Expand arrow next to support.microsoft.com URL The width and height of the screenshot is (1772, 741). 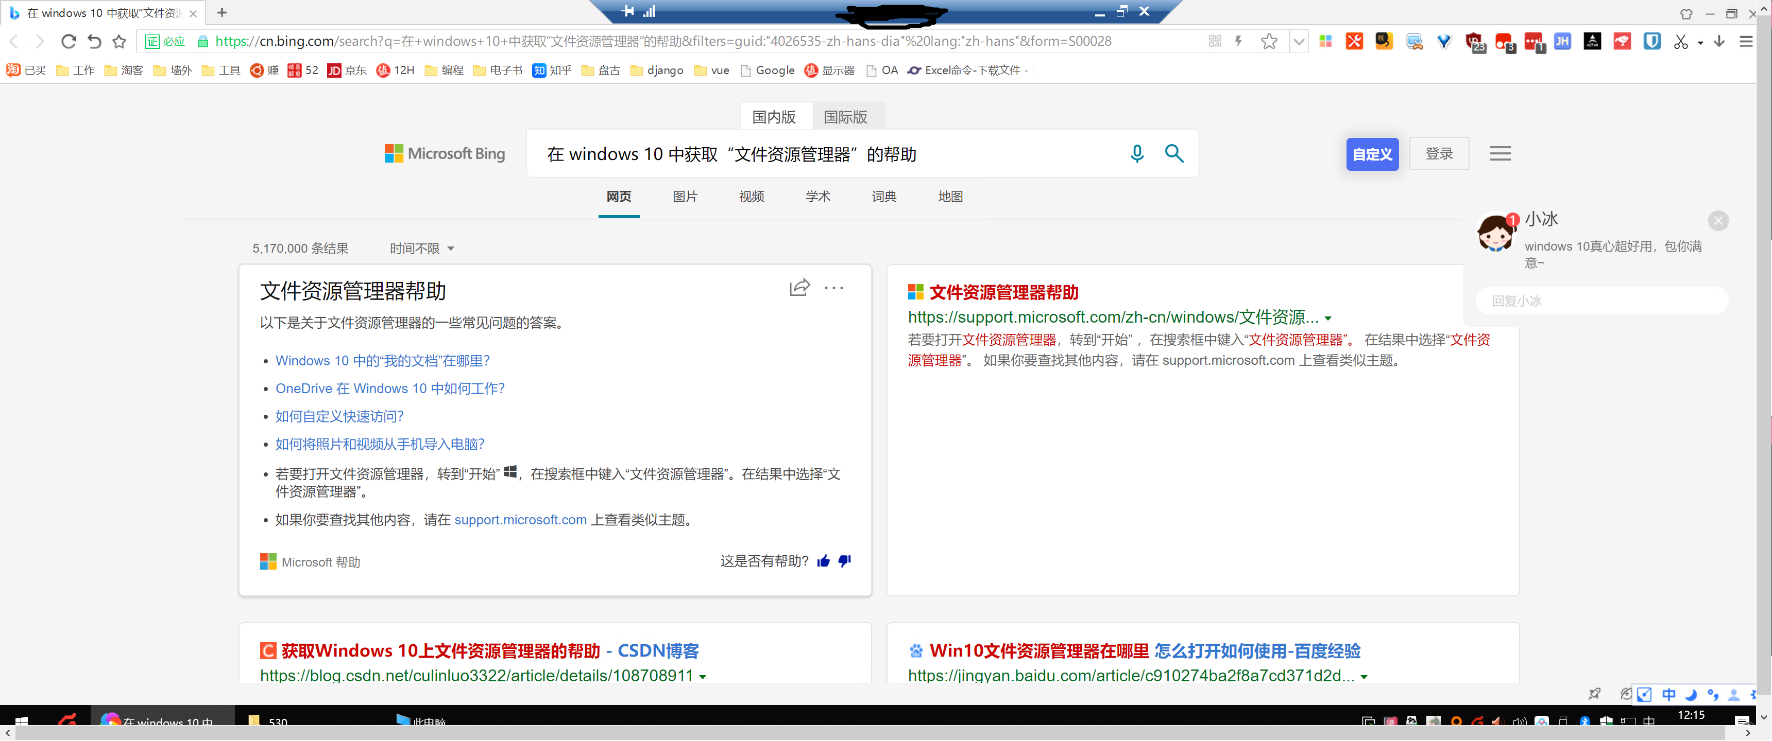(x=1327, y=318)
